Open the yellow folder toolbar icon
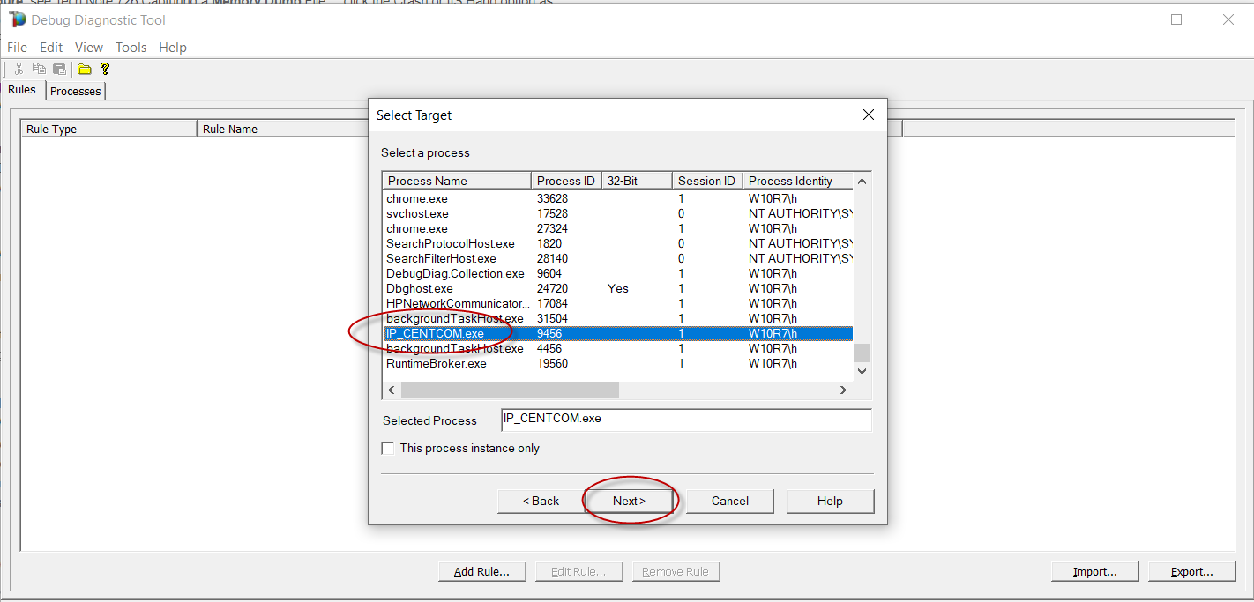 click(85, 69)
